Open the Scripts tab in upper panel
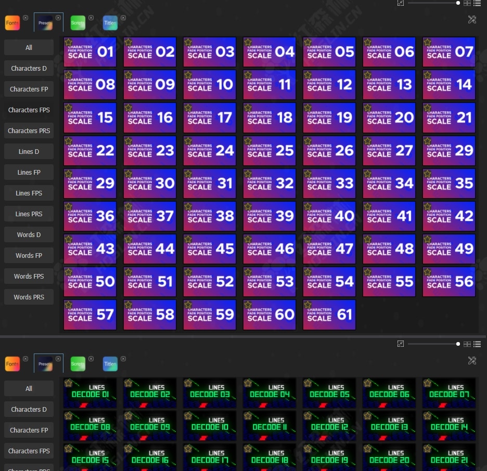Screen dimensions: 487x471 click(78, 23)
